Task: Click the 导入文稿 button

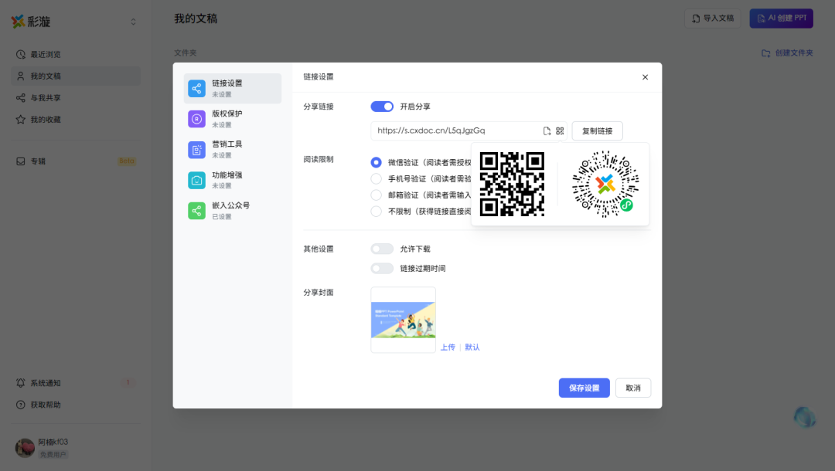Action: point(713,18)
